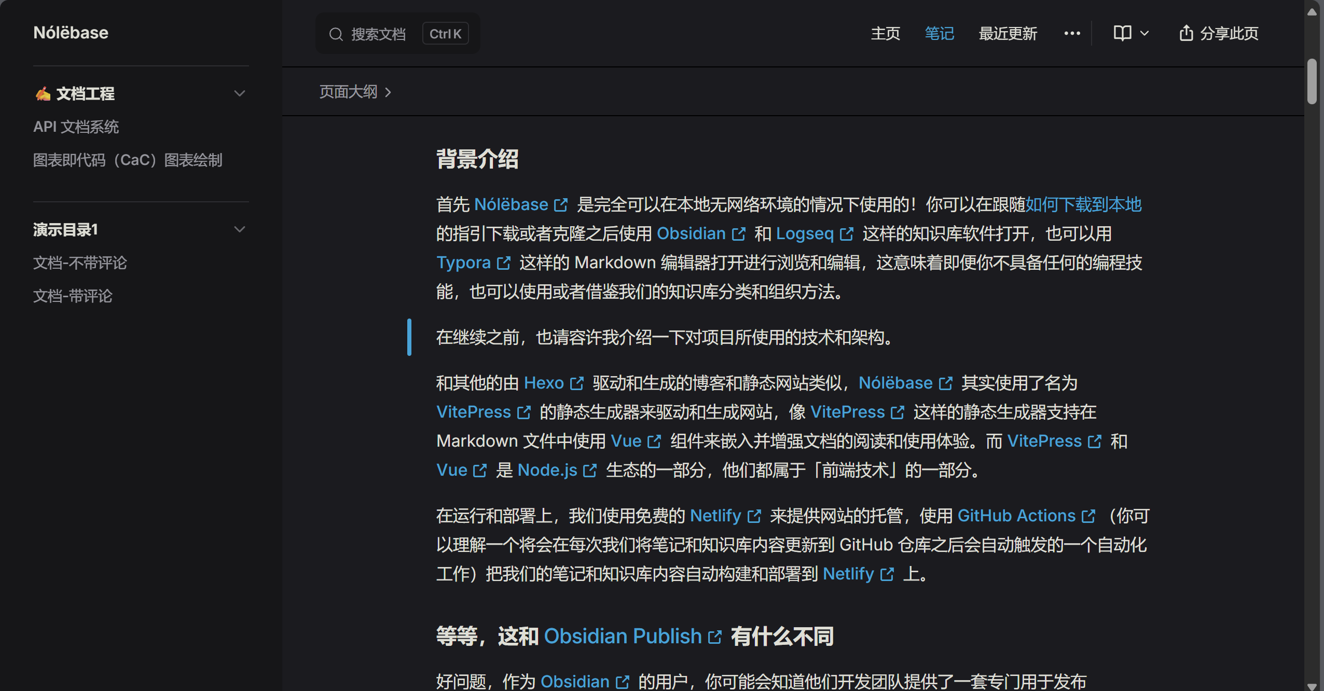Open the three-dots more menu
This screenshot has width=1324, height=691.
1072,34
